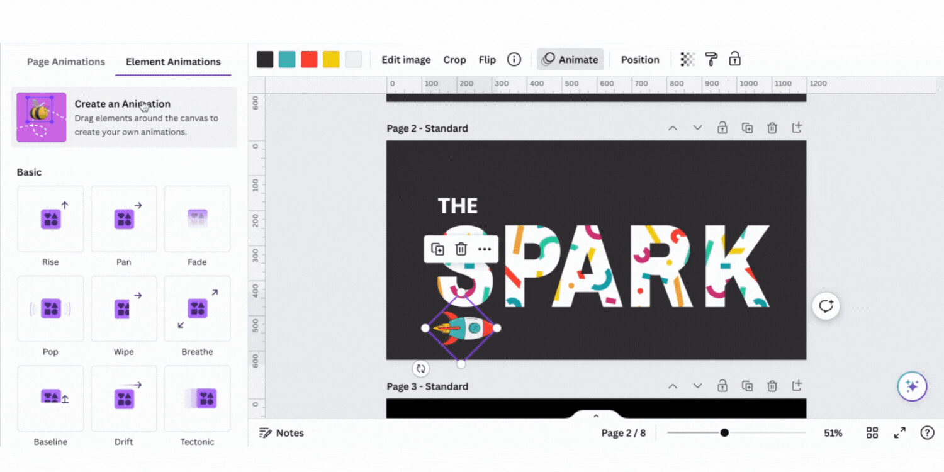
Task: Add a page after Page 2
Action: [797, 127]
